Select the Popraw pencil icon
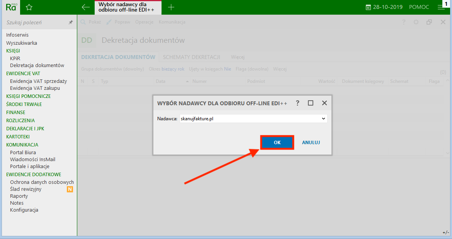Image resolution: width=452 pixels, height=239 pixels. 109,22
